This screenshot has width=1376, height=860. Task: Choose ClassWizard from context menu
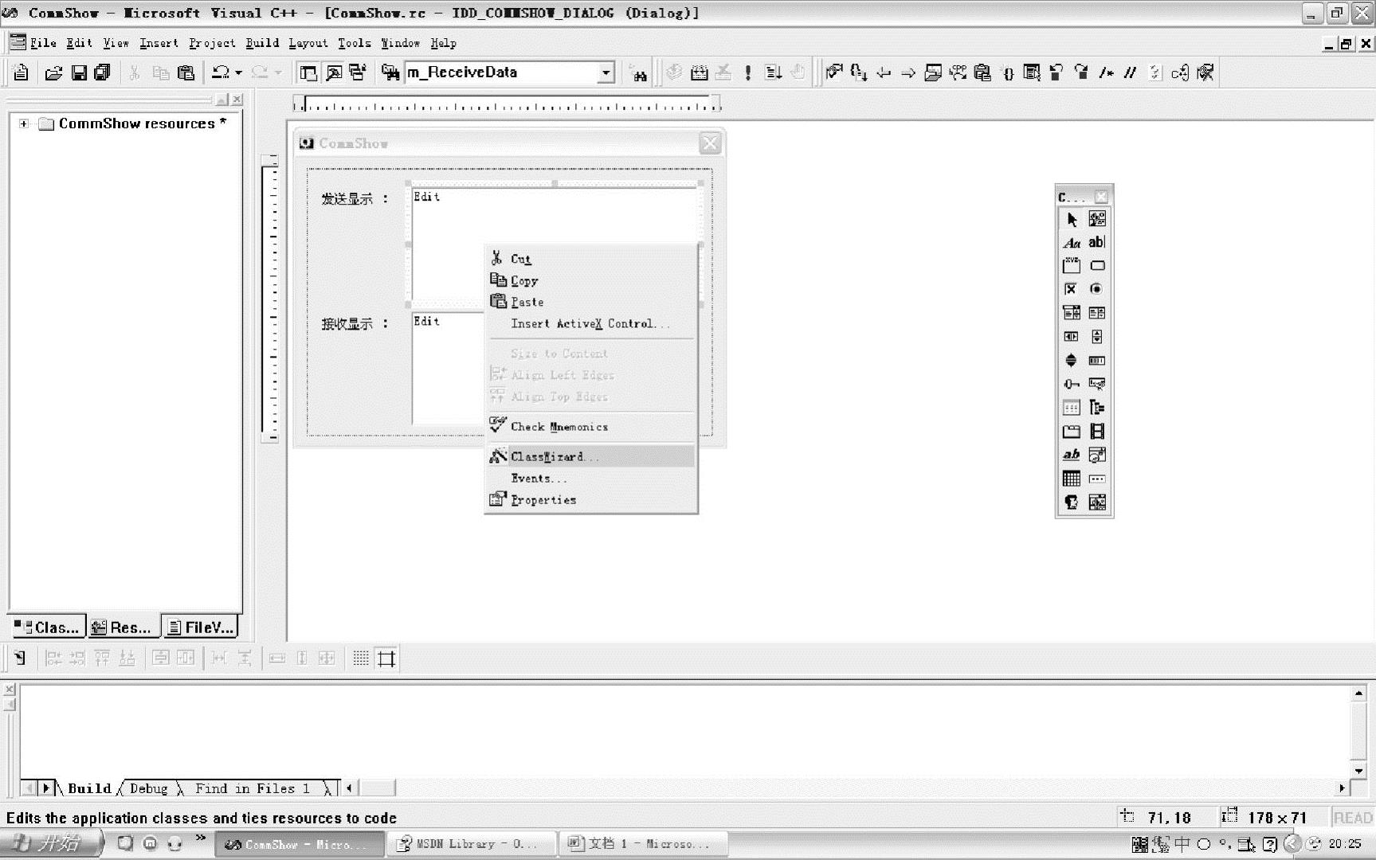[591, 456]
